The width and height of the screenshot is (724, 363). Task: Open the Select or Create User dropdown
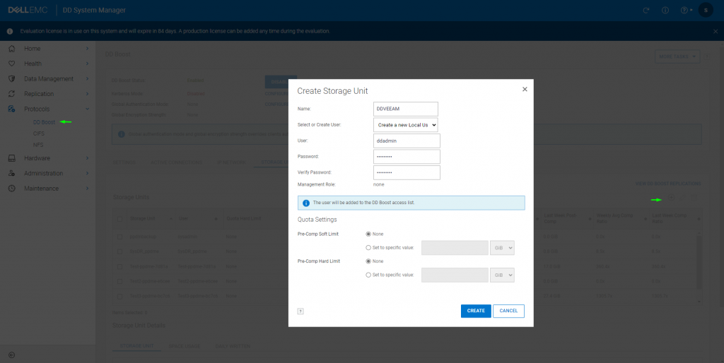(x=406, y=124)
